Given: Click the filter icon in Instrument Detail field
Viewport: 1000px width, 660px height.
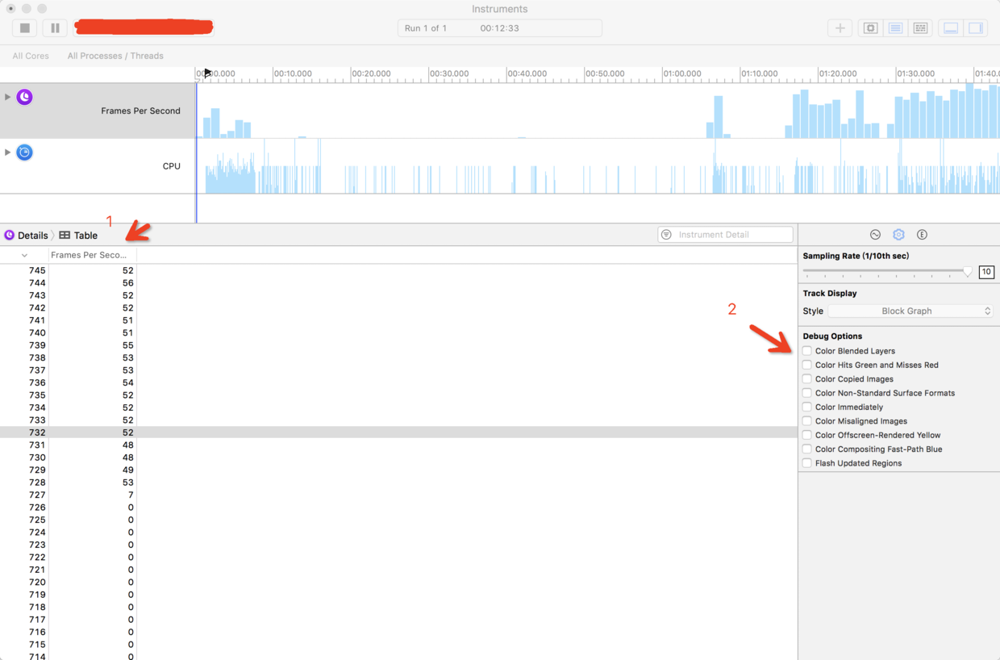Looking at the screenshot, I should 666,235.
